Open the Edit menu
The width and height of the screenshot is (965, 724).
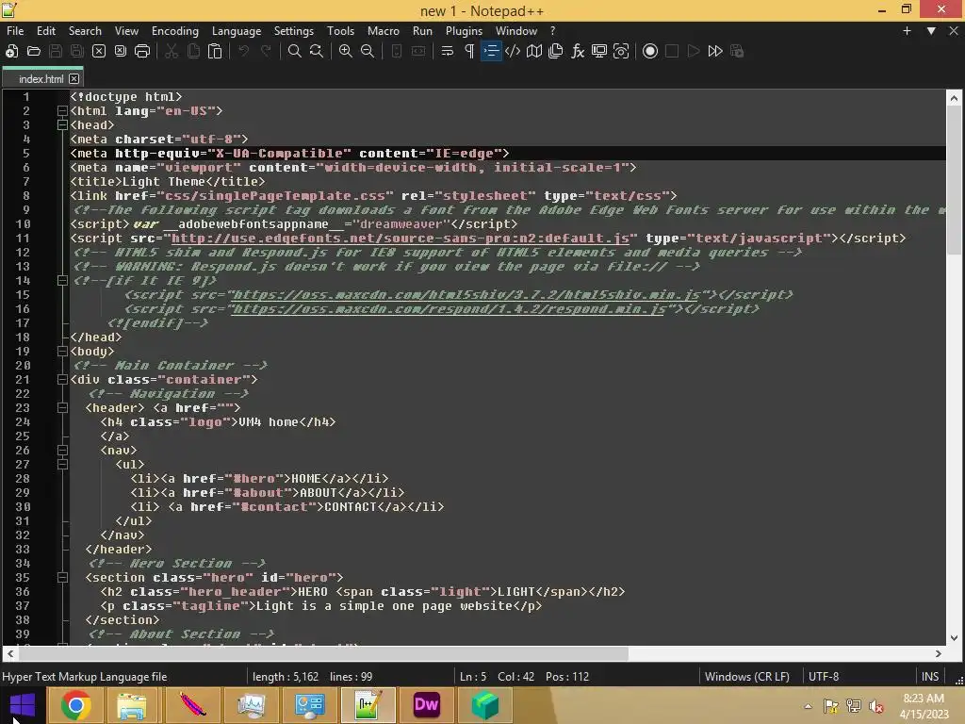[x=46, y=31]
